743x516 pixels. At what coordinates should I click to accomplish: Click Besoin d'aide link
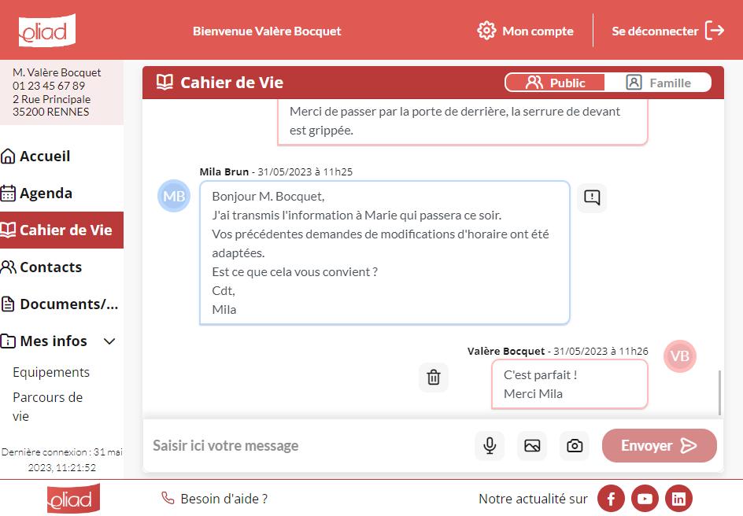tap(224, 499)
